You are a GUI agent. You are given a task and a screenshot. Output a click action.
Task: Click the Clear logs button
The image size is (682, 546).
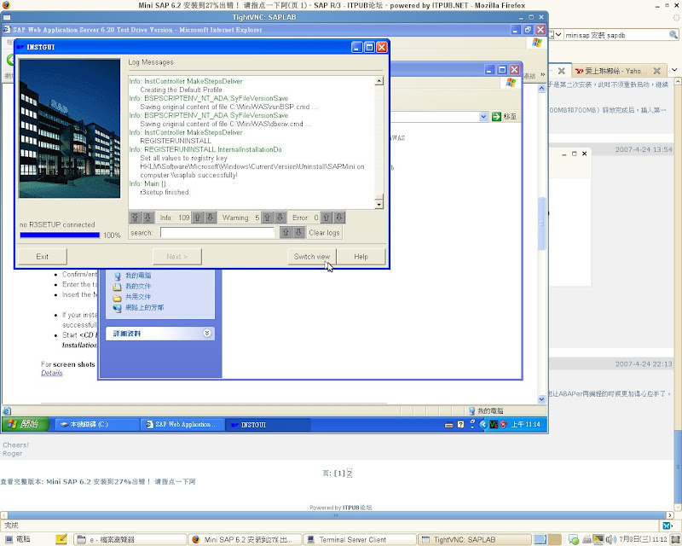[x=324, y=233]
